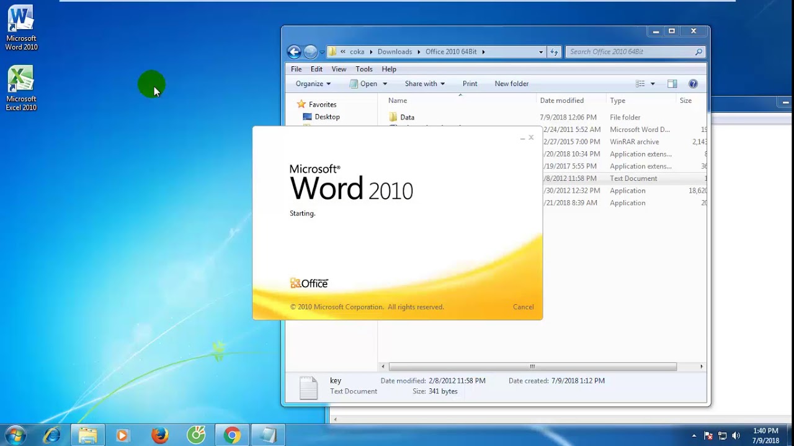Select the Data folder in the file list
This screenshot has width=794, height=446.
(x=407, y=117)
